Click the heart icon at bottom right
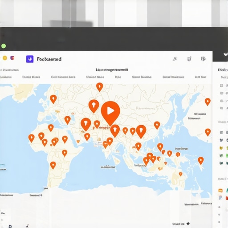The width and height of the screenshot is (228, 228). [188, 224]
